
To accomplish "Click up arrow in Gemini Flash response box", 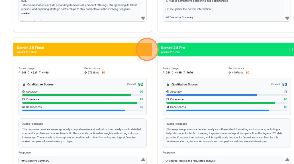I will click(143, 160).
